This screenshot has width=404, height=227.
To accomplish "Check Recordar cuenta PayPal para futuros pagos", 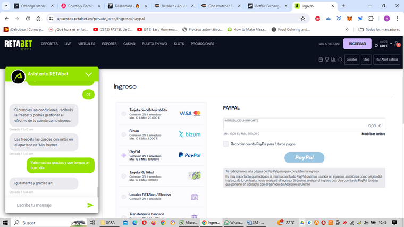I will (x=226, y=144).
